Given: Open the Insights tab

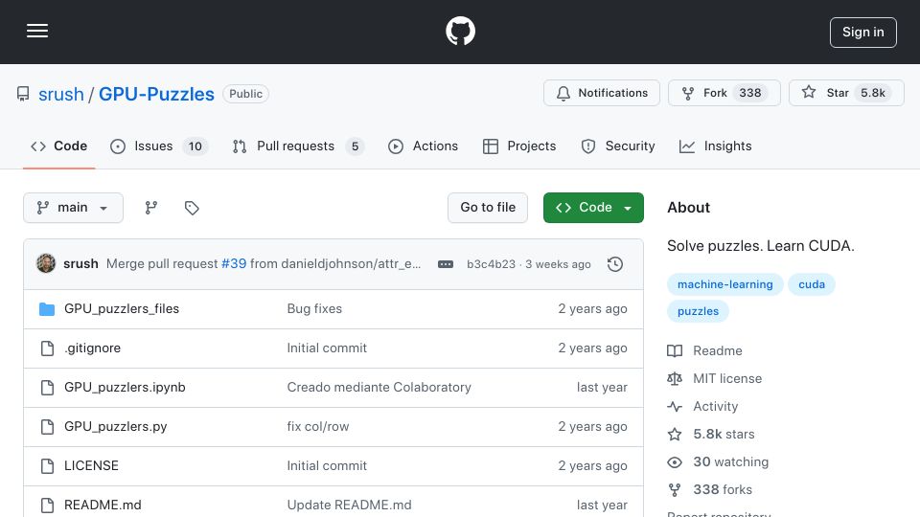Looking at the screenshot, I should 715,146.
